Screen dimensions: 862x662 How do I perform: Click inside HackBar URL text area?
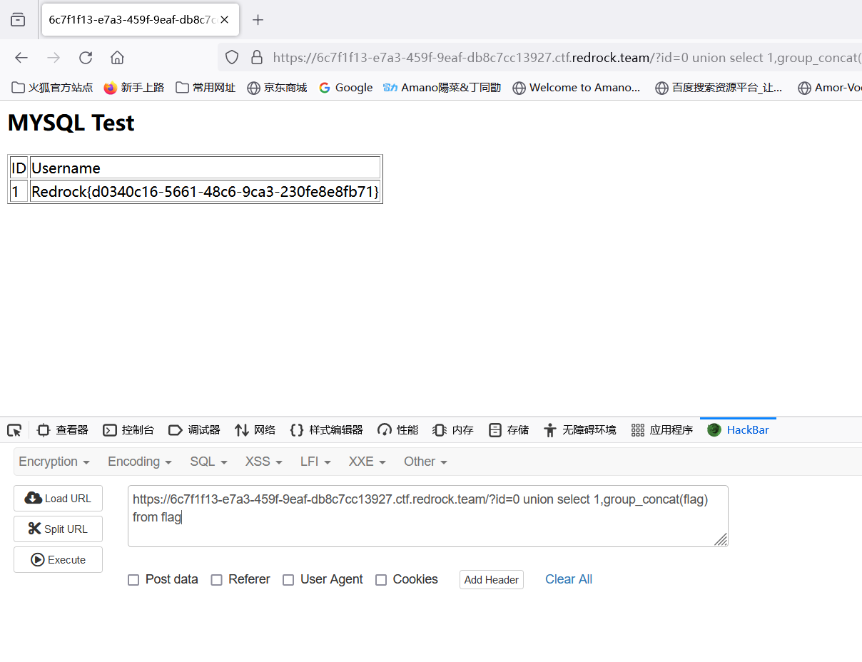(x=427, y=516)
